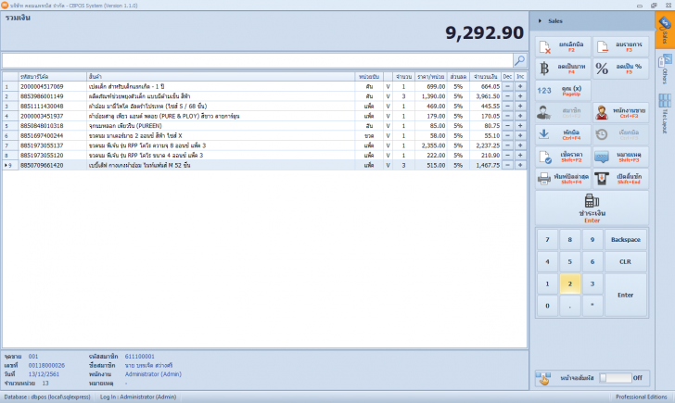Sort by the barcode column header
Screen dimensions: 675x403
point(52,77)
